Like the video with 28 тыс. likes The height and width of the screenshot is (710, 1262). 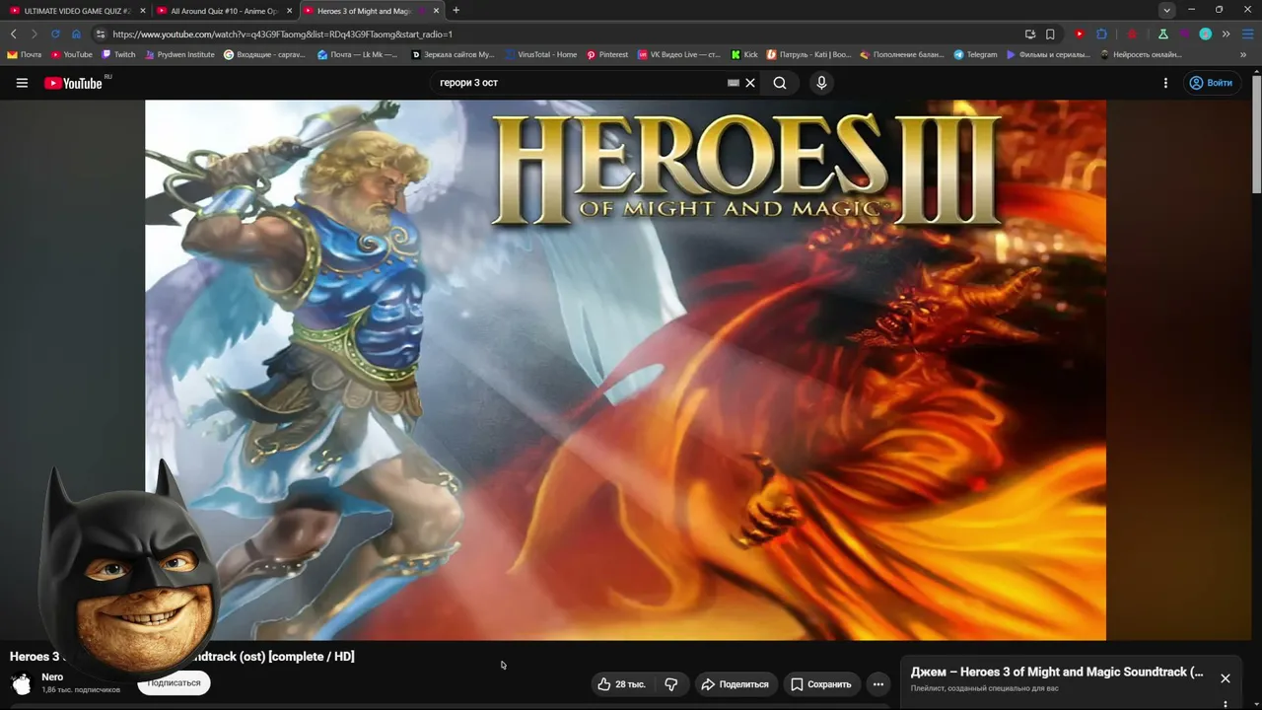click(621, 684)
